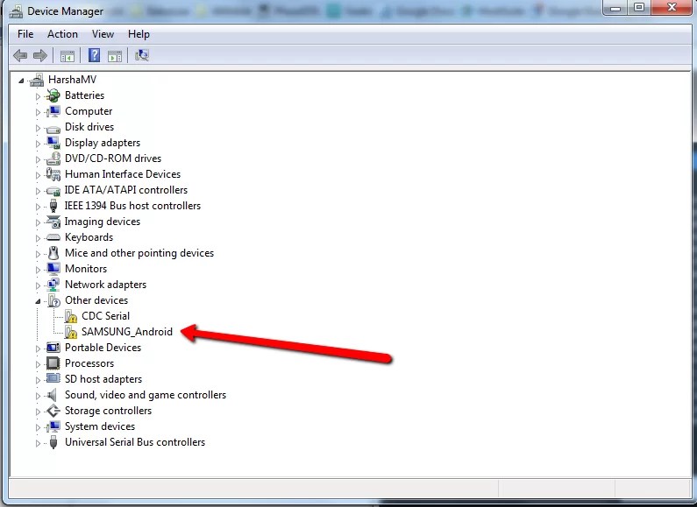Expand the Batteries node
This screenshot has height=507, width=697.
pyautogui.click(x=38, y=96)
